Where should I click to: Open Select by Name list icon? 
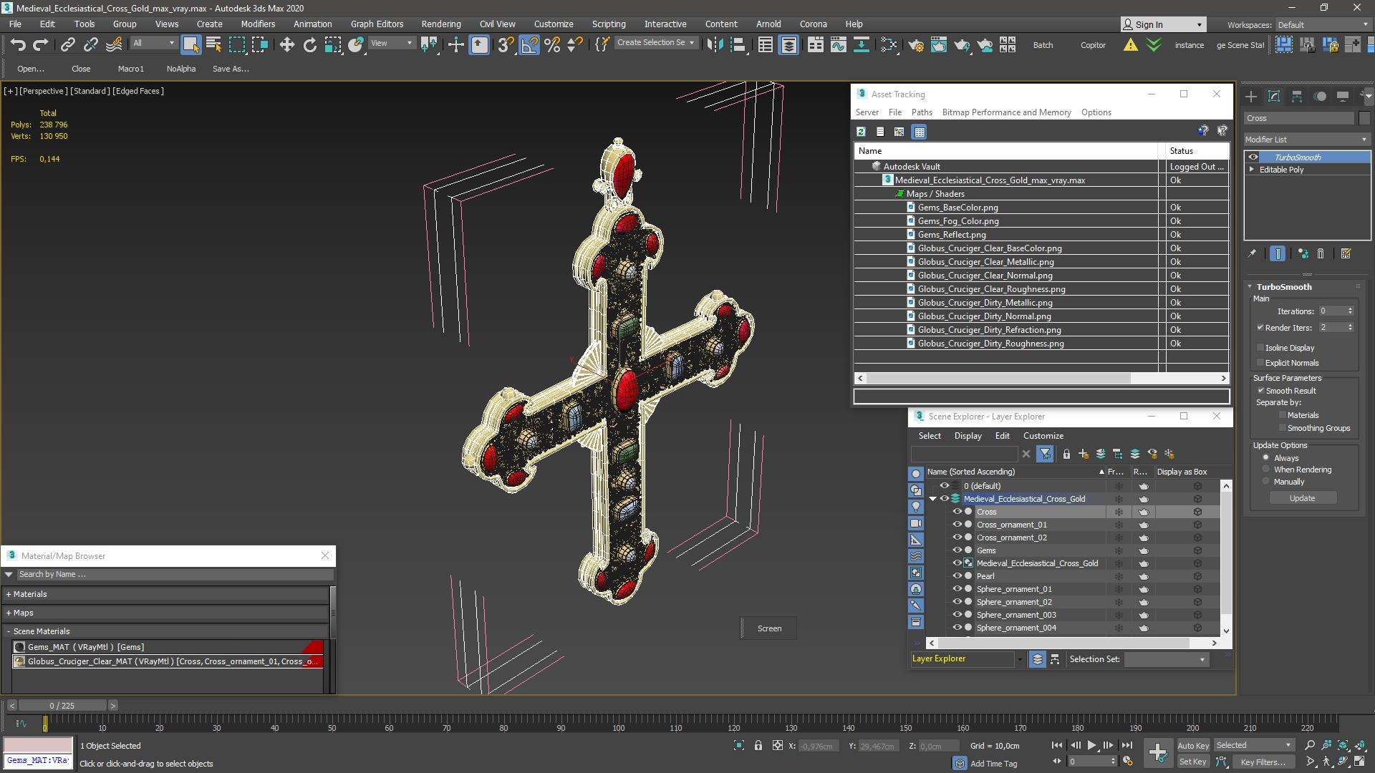213,44
